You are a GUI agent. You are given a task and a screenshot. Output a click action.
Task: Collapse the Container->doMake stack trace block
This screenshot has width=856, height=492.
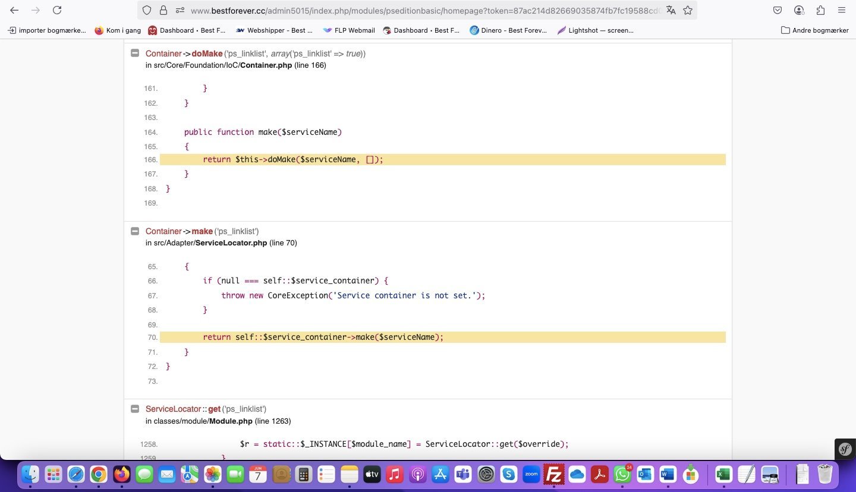(134, 53)
